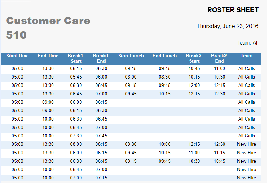Click the 07:30 Break1 Start cell
This screenshot has width=267, height=183.
(x=76, y=136)
